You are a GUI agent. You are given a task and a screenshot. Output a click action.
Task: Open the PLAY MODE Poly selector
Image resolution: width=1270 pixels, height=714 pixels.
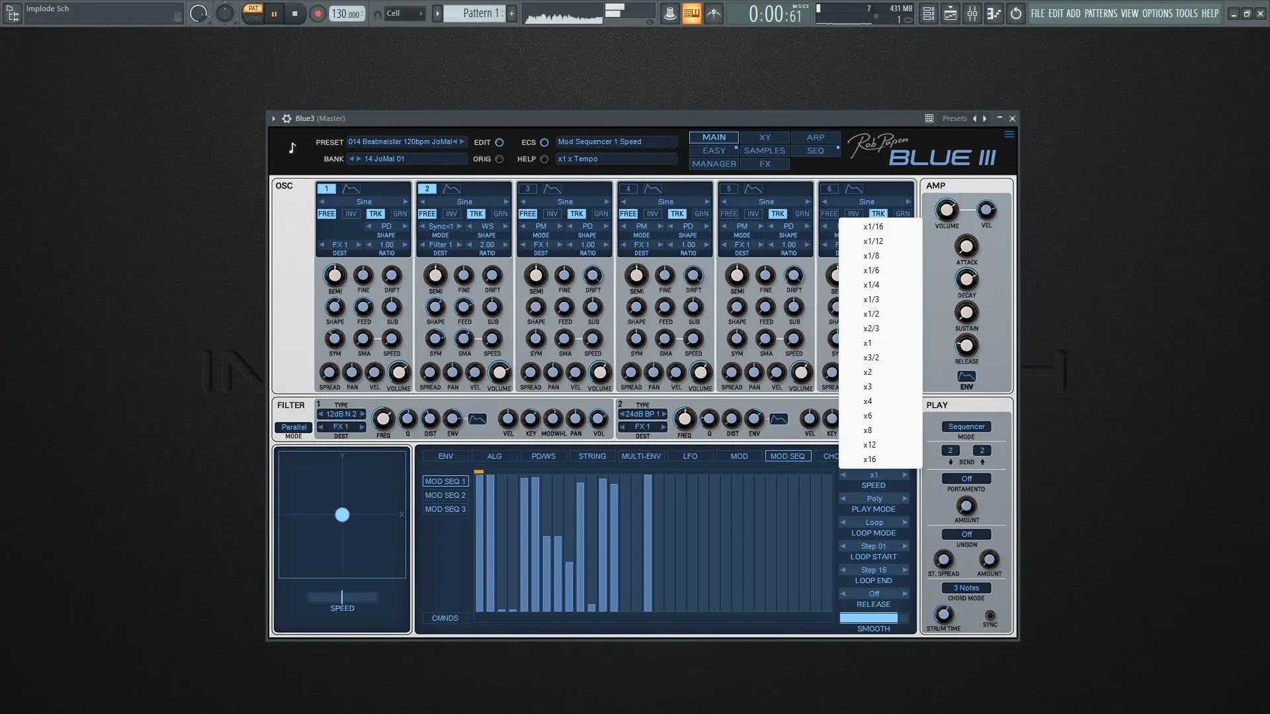coord(874,498)
